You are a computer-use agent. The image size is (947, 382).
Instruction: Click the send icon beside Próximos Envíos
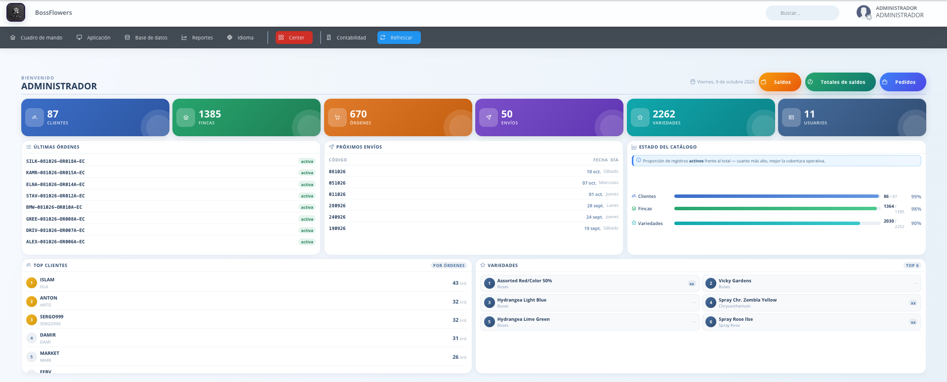pyautogui.click(x=331, y=147)
